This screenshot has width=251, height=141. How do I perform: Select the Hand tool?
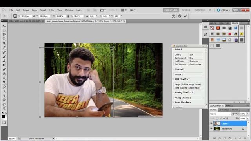click(4, 105)
